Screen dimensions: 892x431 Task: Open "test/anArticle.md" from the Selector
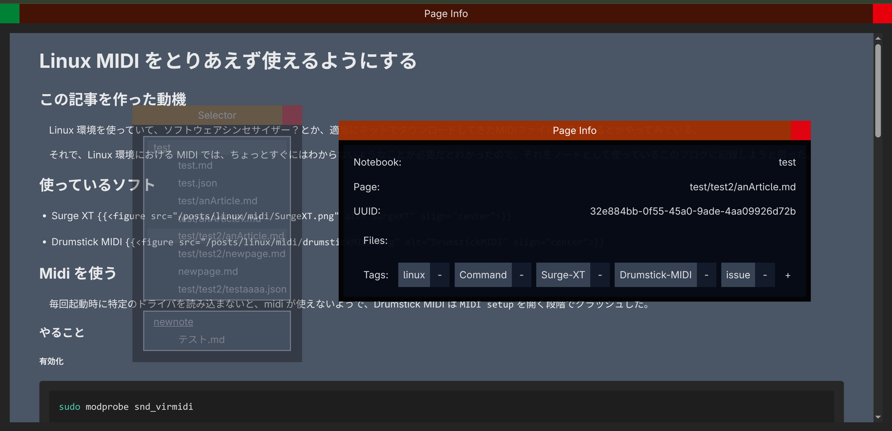[x=218, y=200]
